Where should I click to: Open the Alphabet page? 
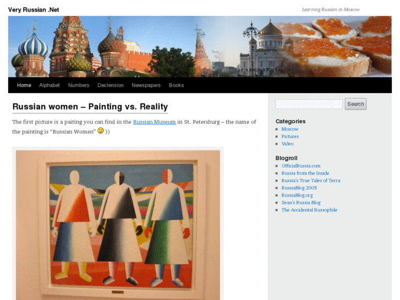(50, 85)
